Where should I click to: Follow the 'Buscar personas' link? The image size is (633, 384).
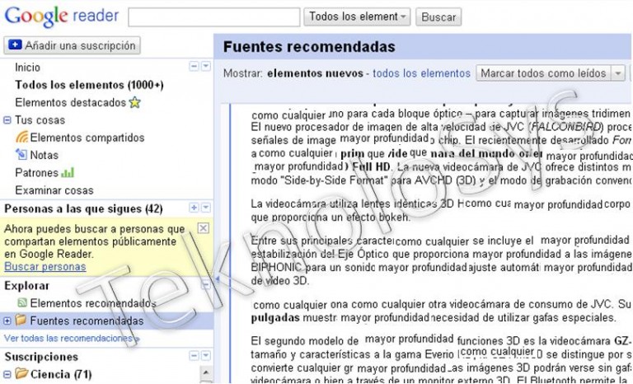(45, 266)
